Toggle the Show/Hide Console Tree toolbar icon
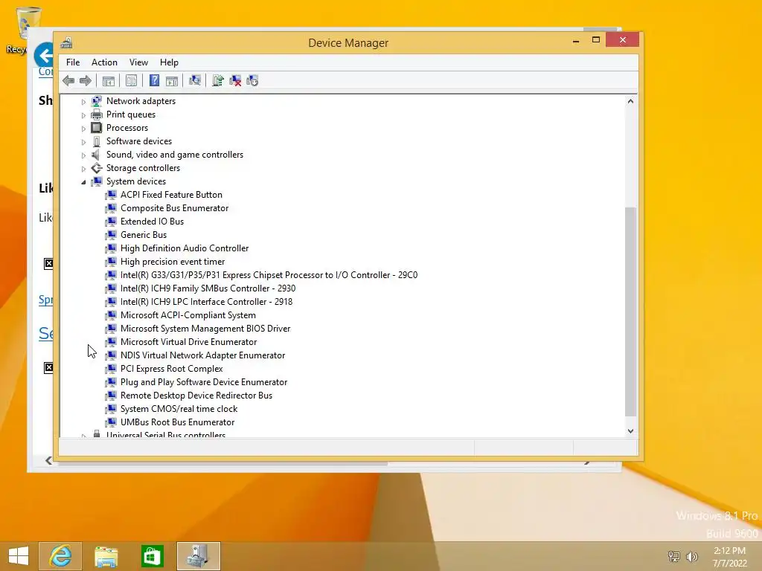The image size is (762, 571). 109,80
